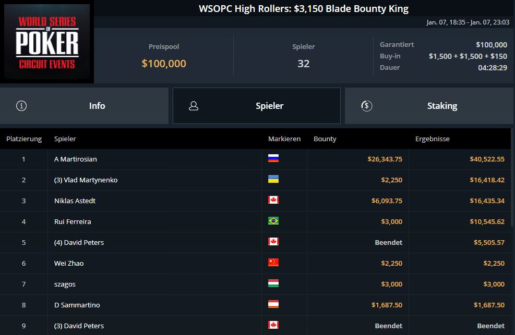The width and height of the screenshot is (515, 335).
Task: Sort by the Platzierung column header
Action: (24, 139)
